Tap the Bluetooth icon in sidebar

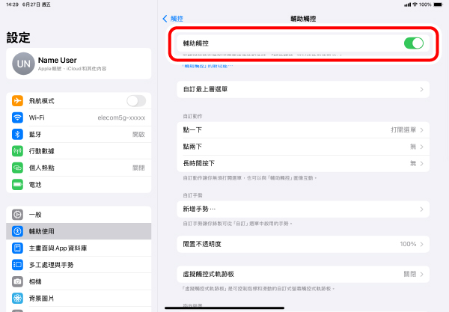pyautogui.click(x=17, y=134)
